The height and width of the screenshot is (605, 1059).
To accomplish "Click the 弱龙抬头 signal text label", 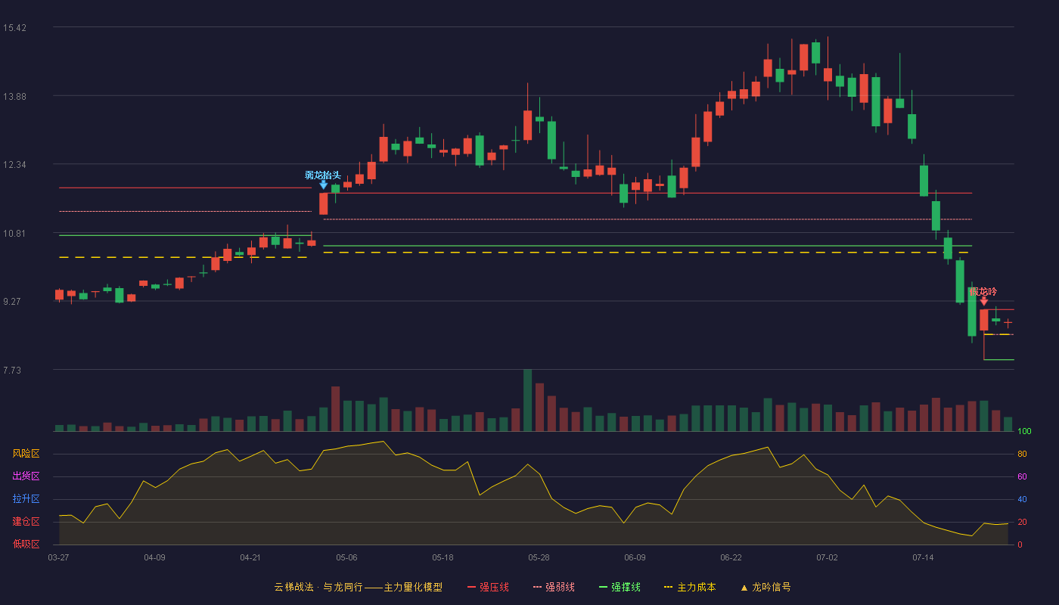I will 323,175.
